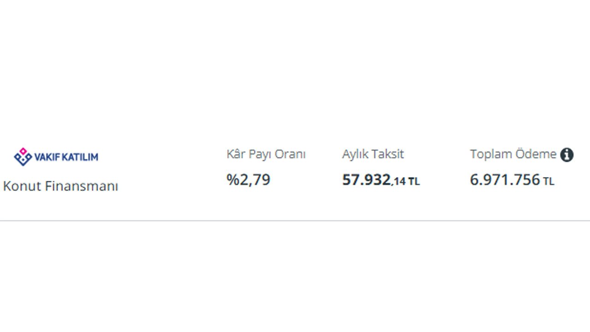Select the 6.971.756 total payment amount
The width and height of the screenshot is (590, 332).
click(x=505, y=179)
